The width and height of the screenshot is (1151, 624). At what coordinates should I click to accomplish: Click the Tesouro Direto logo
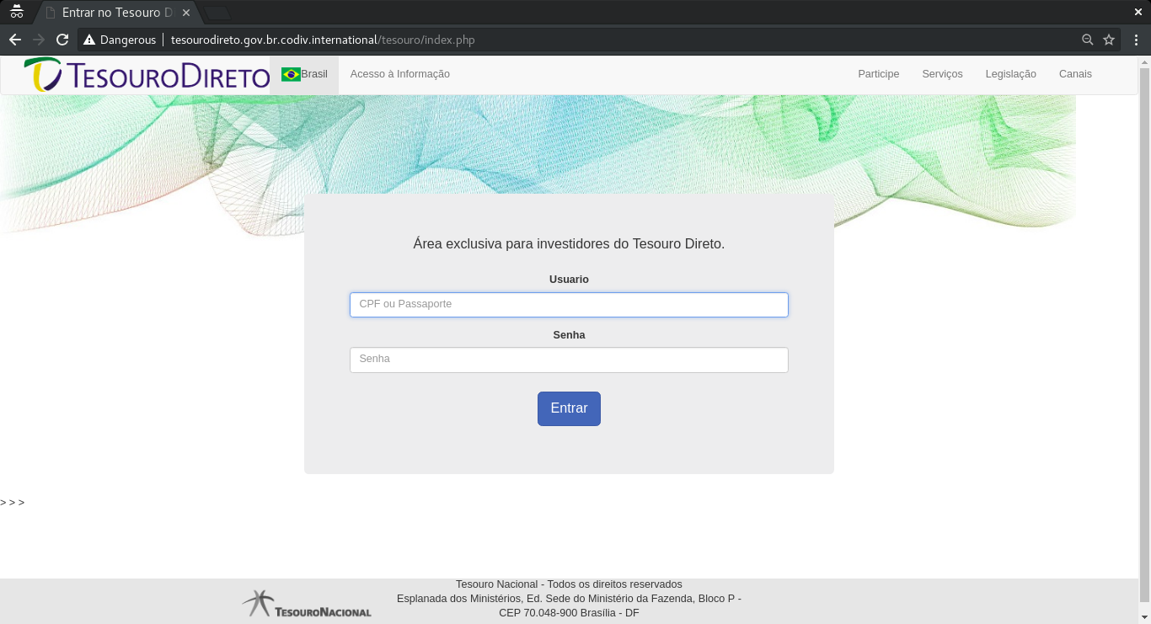coord(147,75)
